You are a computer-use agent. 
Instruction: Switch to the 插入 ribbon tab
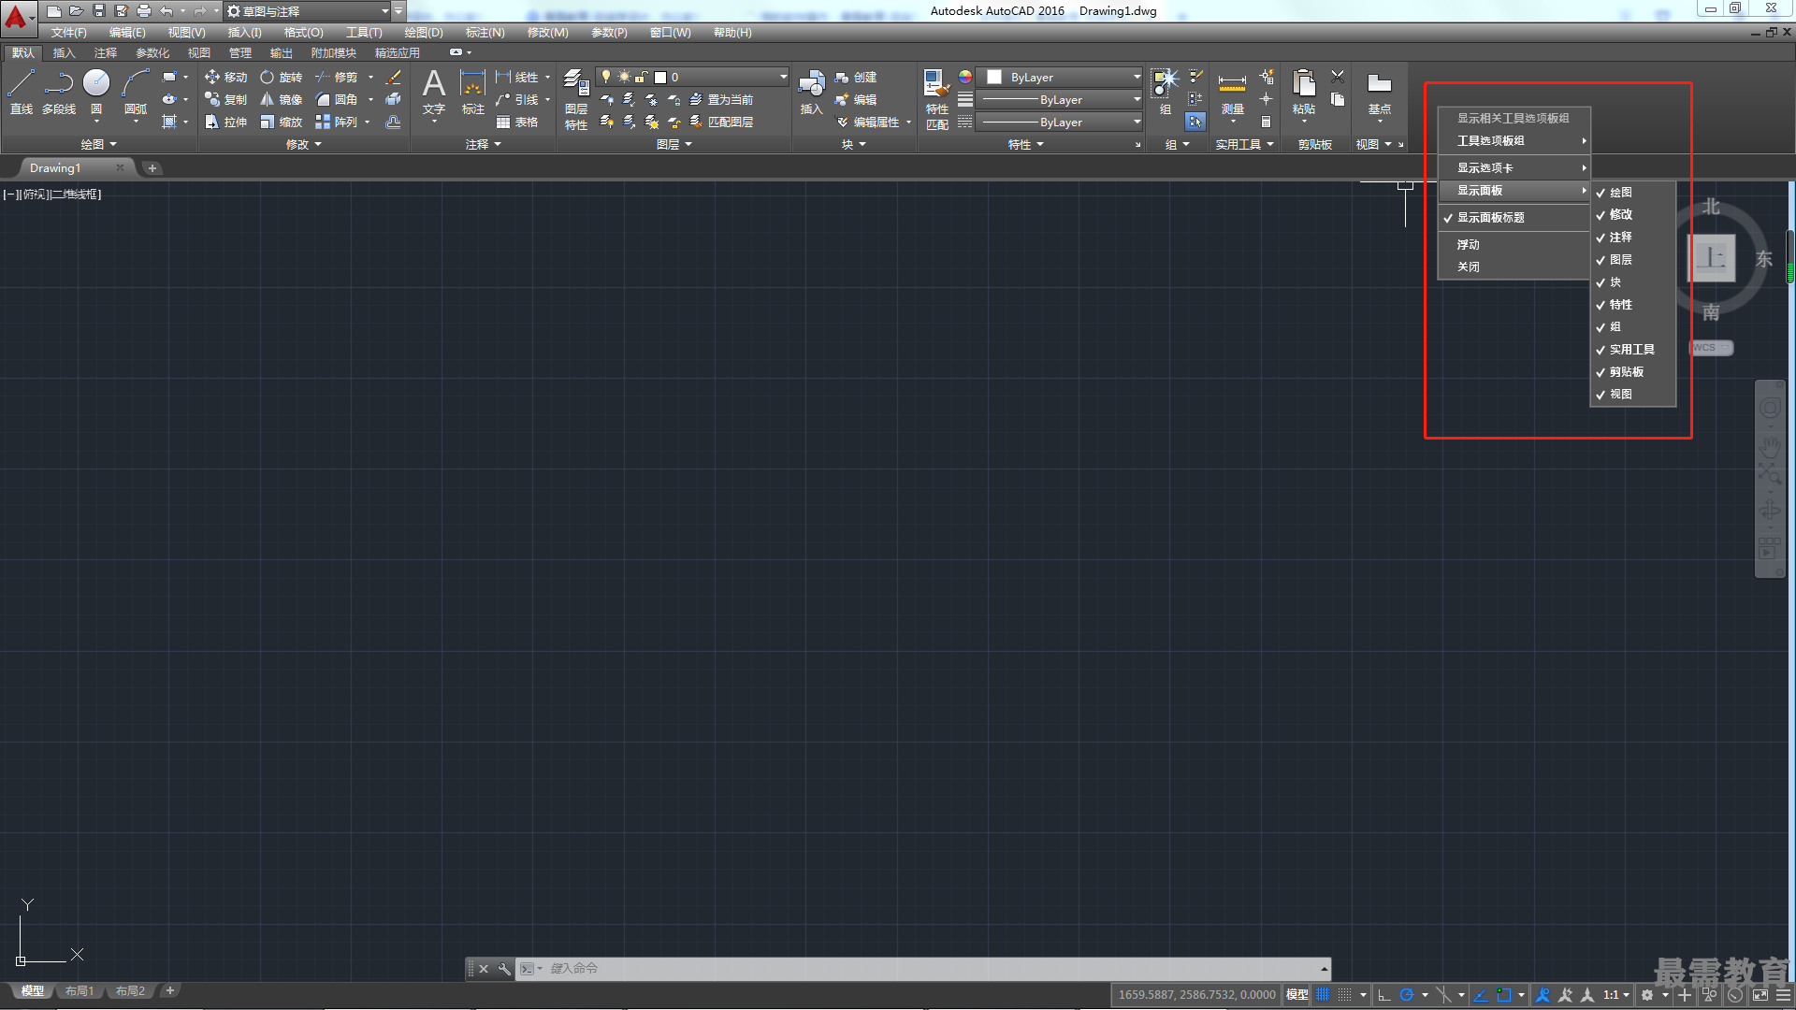(x=64, y=53)
